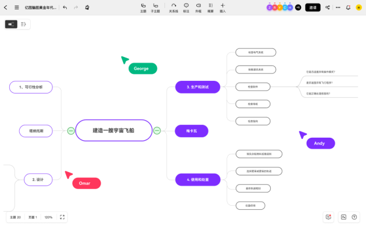The height and width of the screenshot is (229, 366).
Task: Insert a 子主题 subtopic
Action: (x=155, y=8)
